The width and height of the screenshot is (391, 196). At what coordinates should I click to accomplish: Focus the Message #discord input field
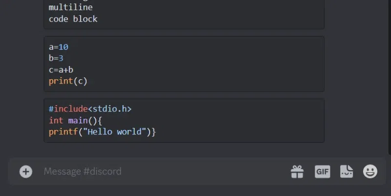[x=165, y=171]
